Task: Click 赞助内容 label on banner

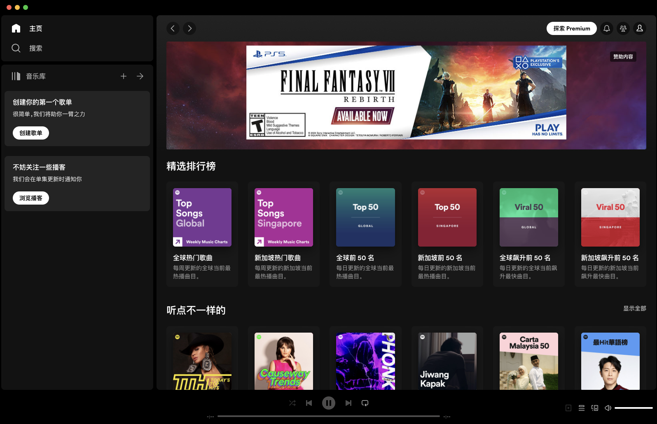Action: 623,57
